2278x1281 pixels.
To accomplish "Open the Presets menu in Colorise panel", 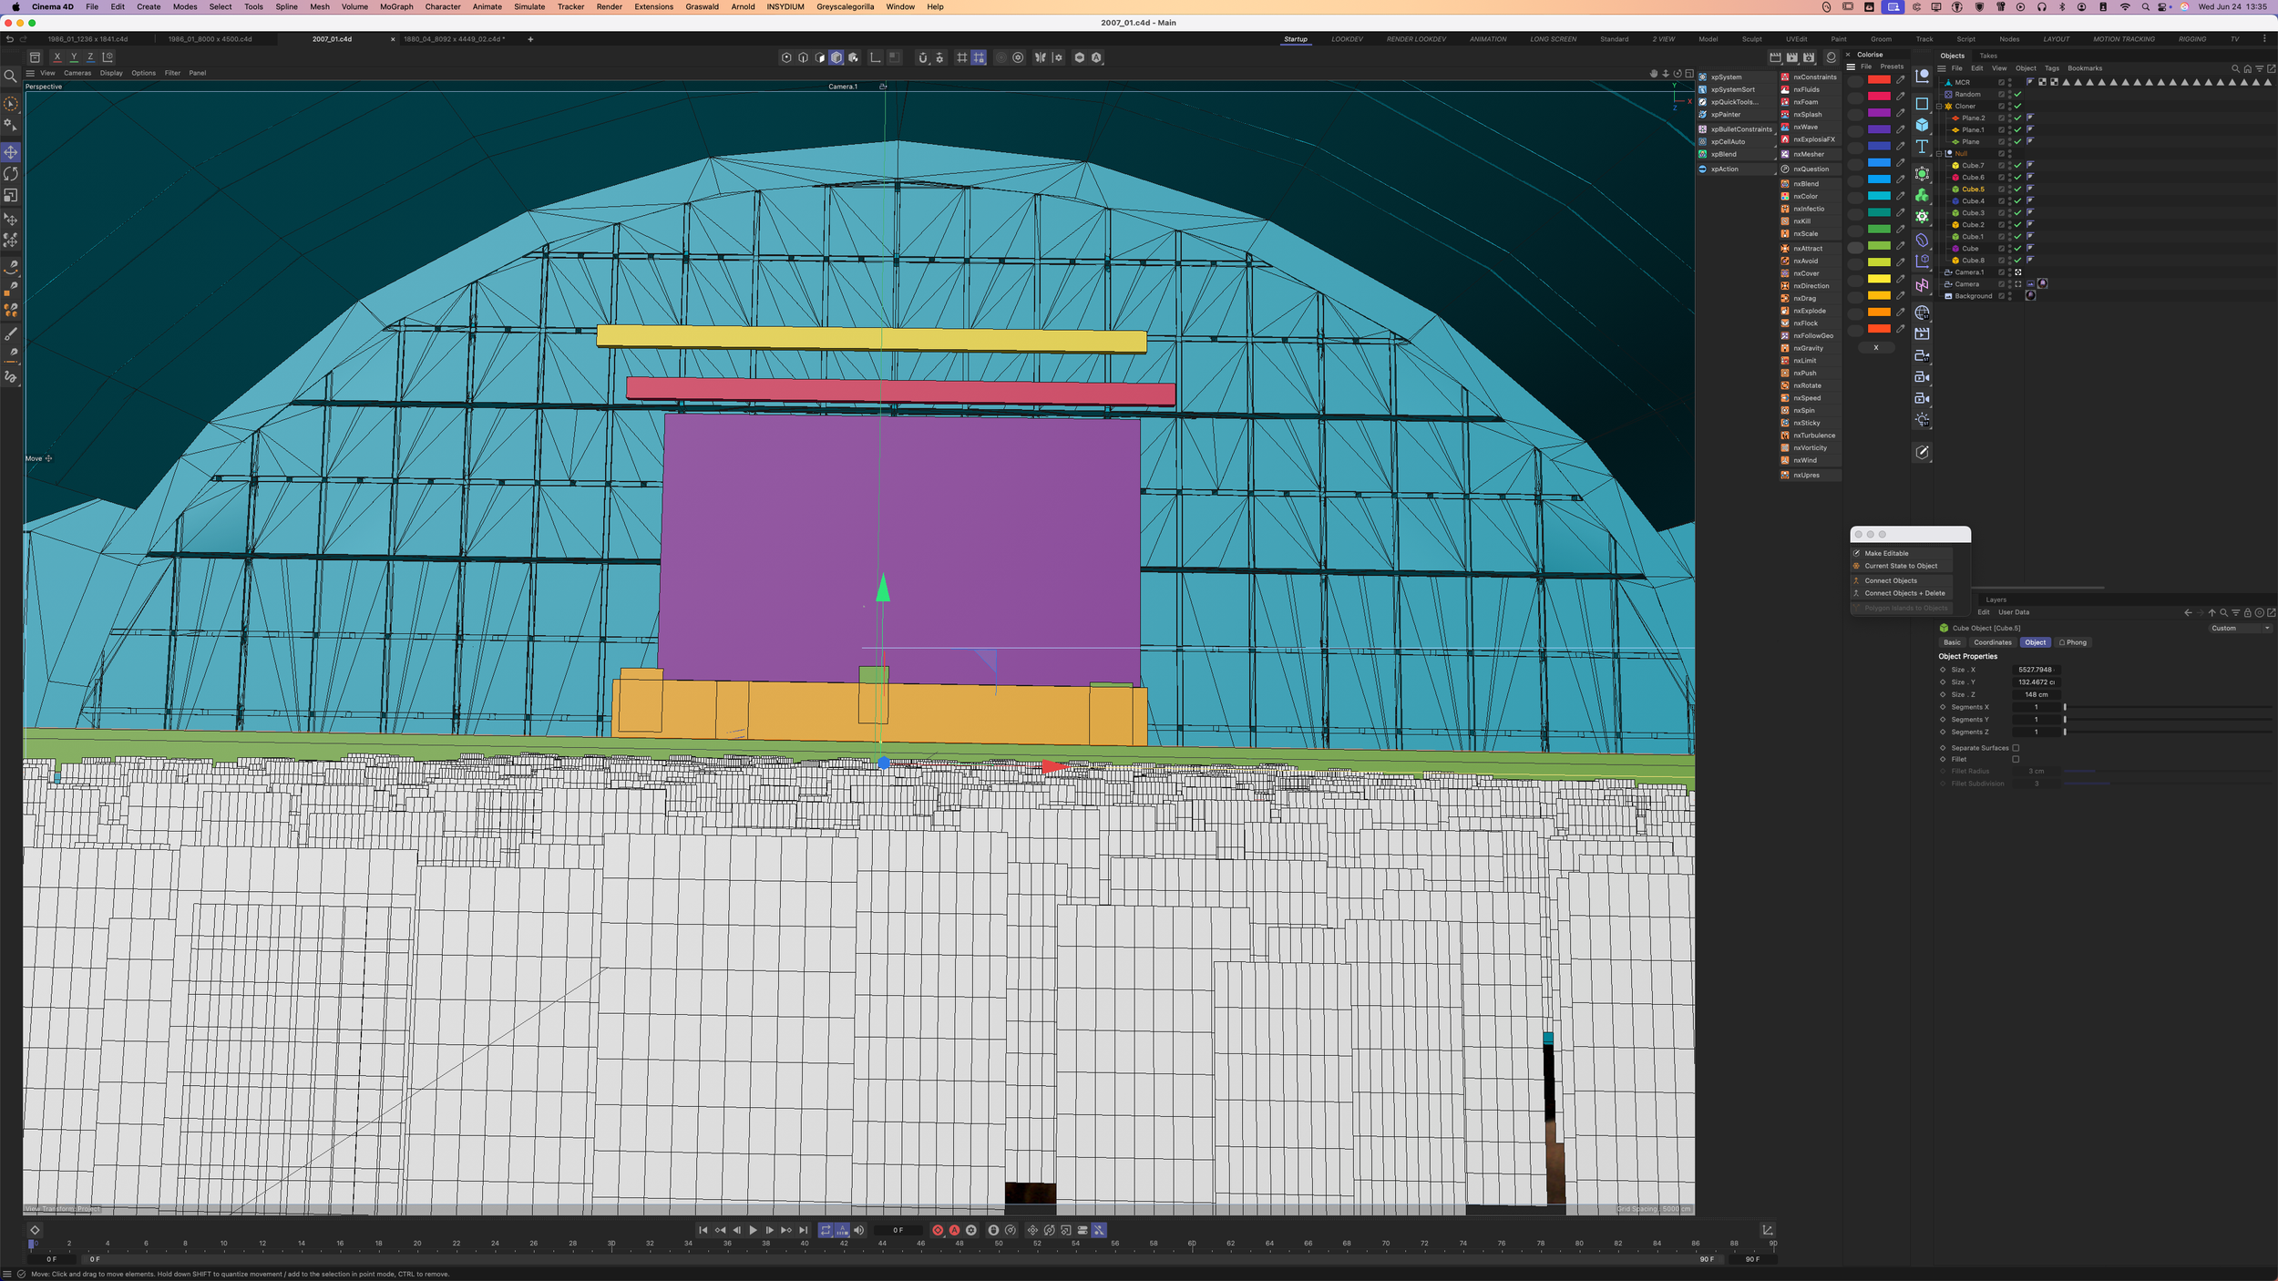I will point(1892,67).
